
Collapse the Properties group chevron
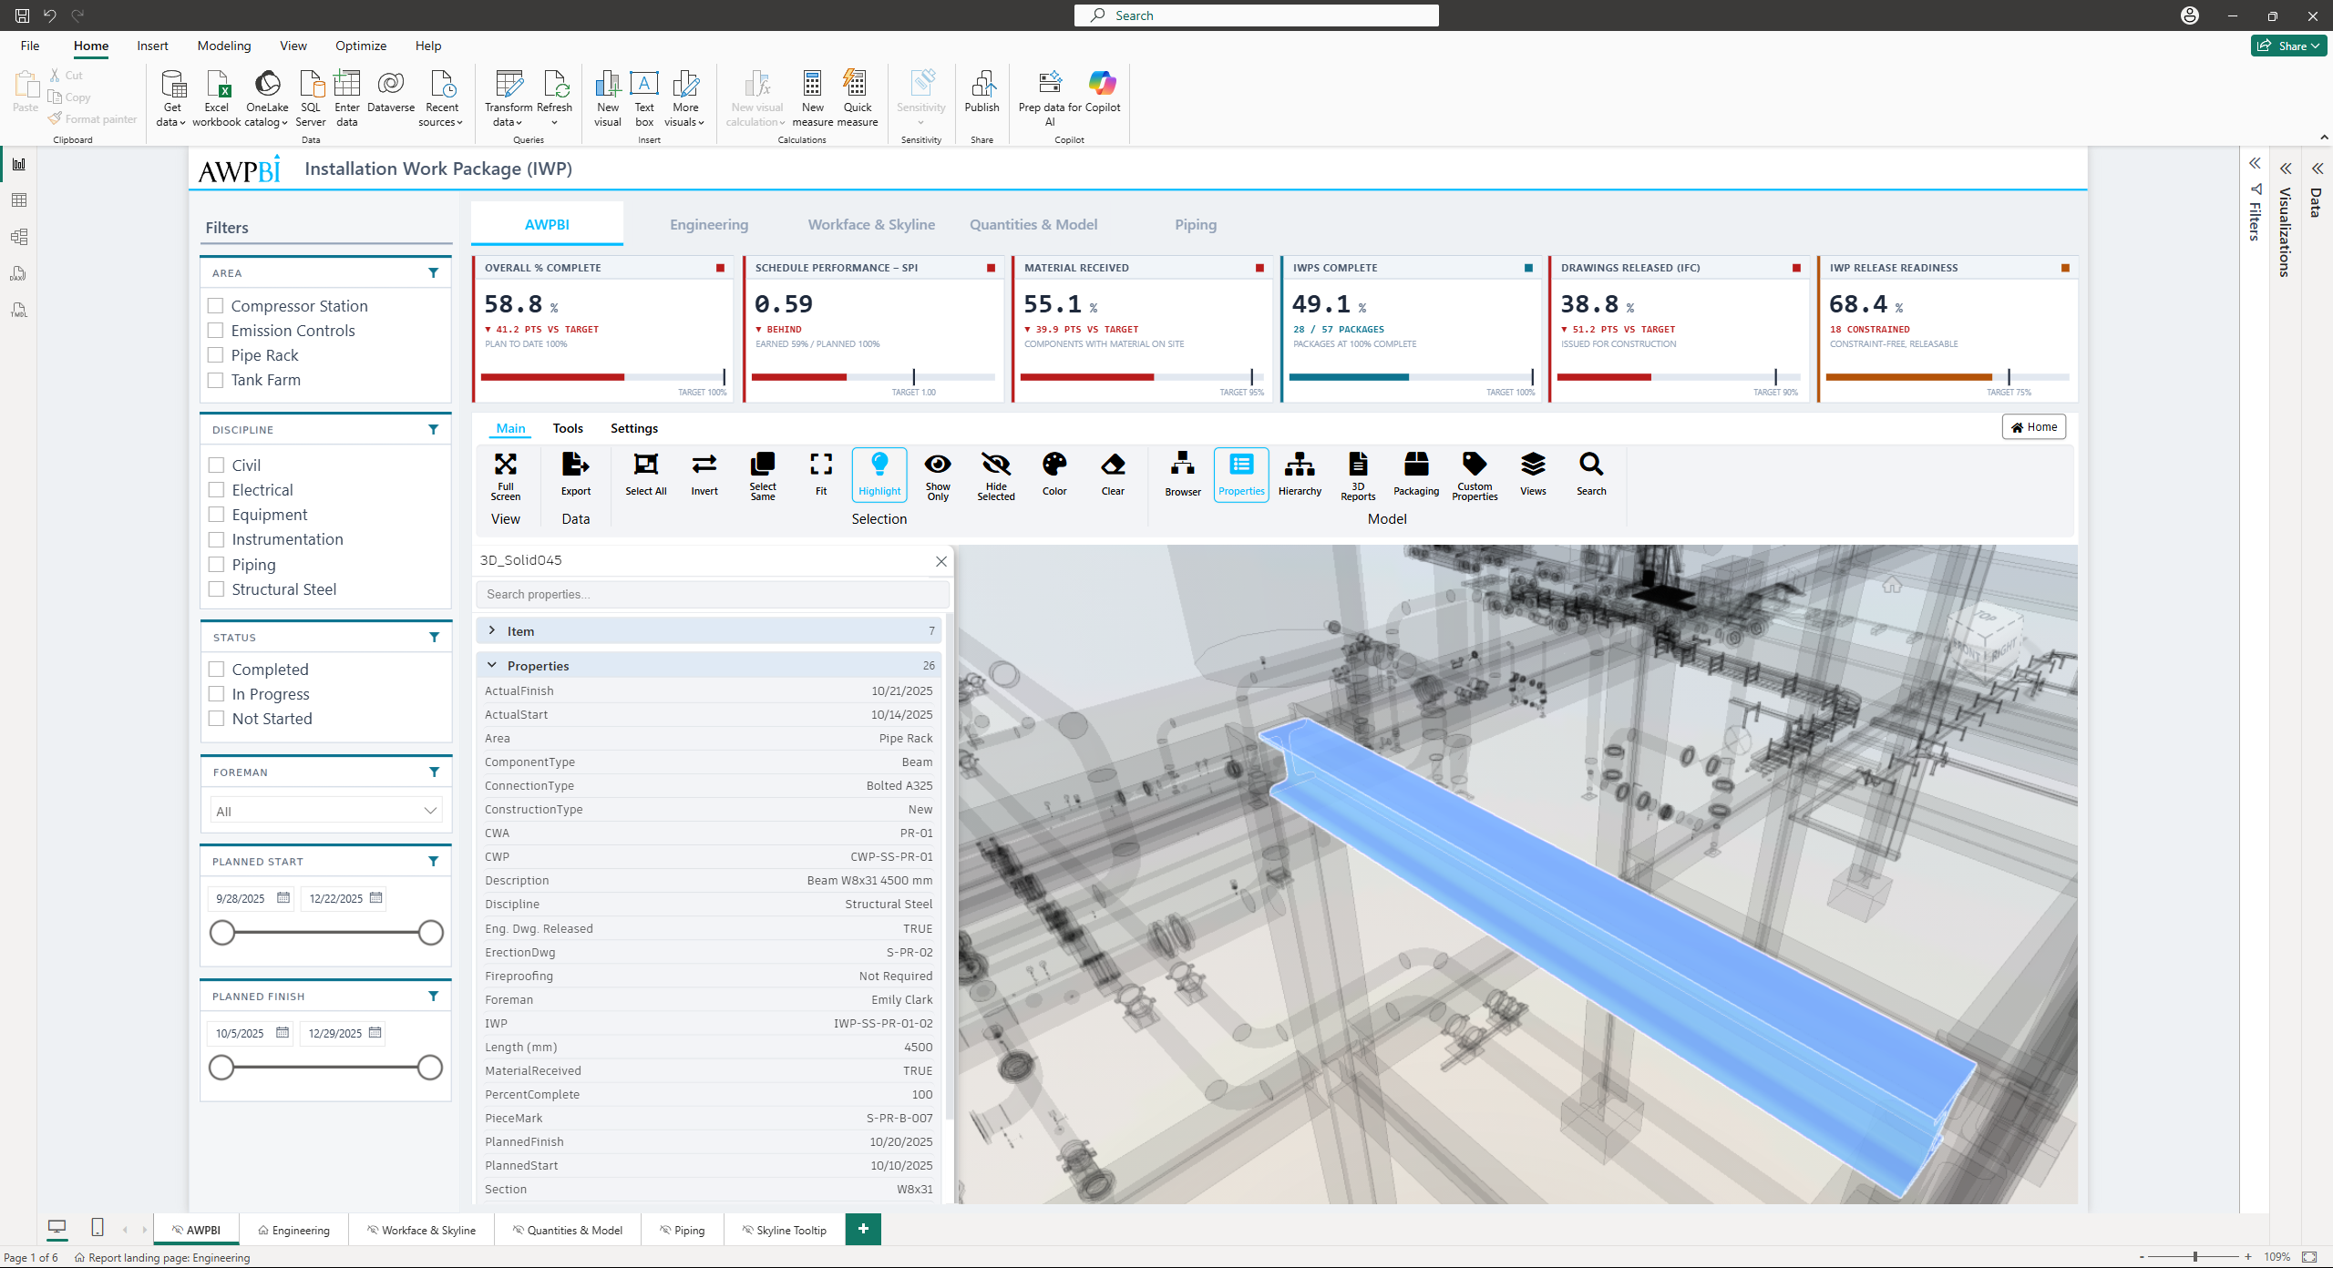tap(492, 665)
